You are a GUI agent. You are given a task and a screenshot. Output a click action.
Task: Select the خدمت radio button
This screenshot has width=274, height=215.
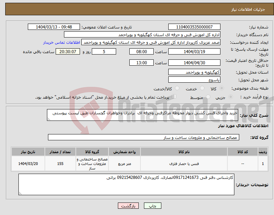click(202, 88)
